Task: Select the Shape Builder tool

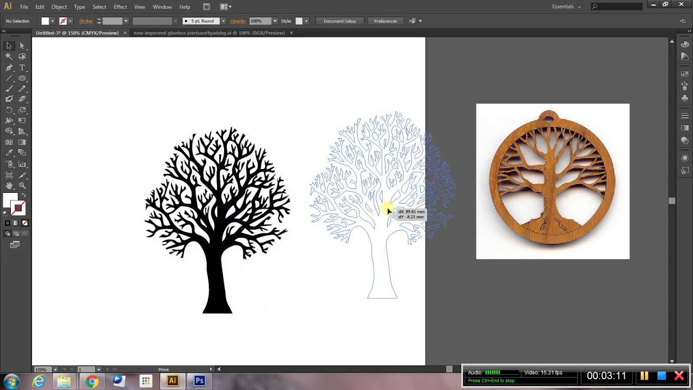Action: [x=9, y=131]
